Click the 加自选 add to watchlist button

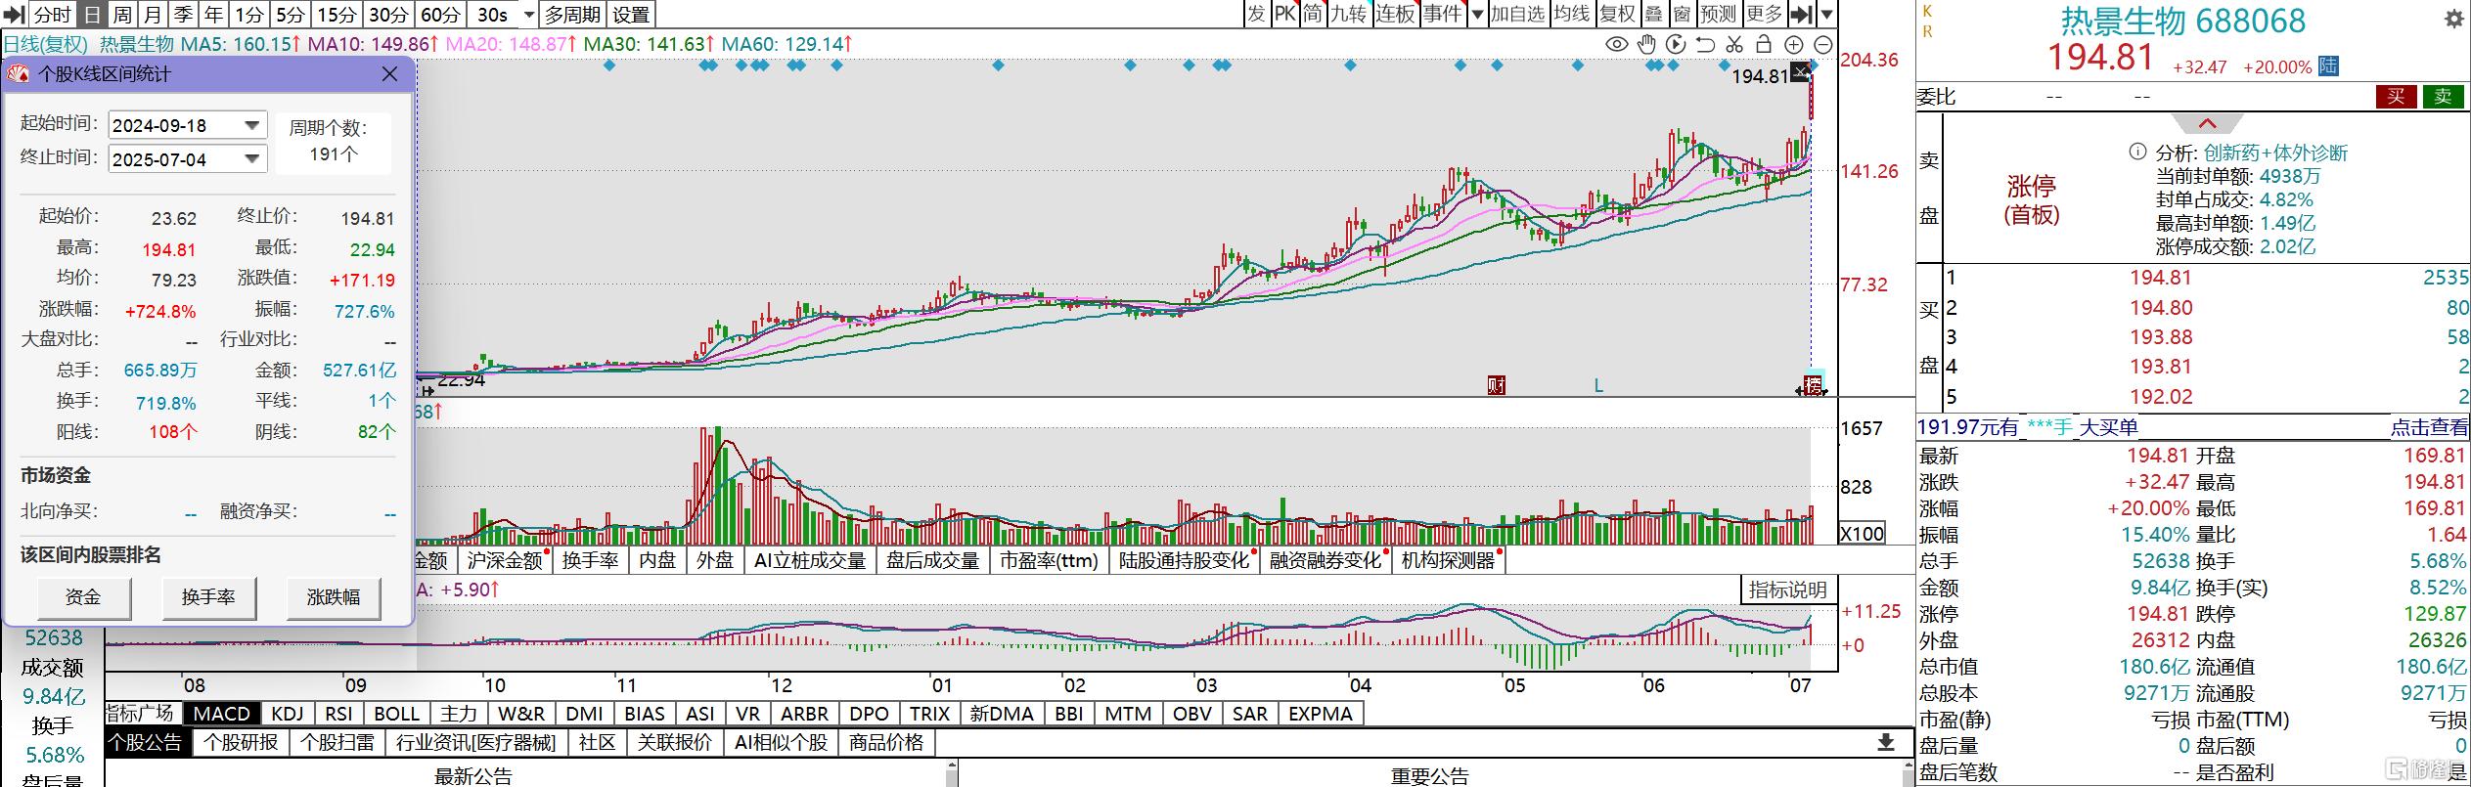click(x=1517, y=14)
